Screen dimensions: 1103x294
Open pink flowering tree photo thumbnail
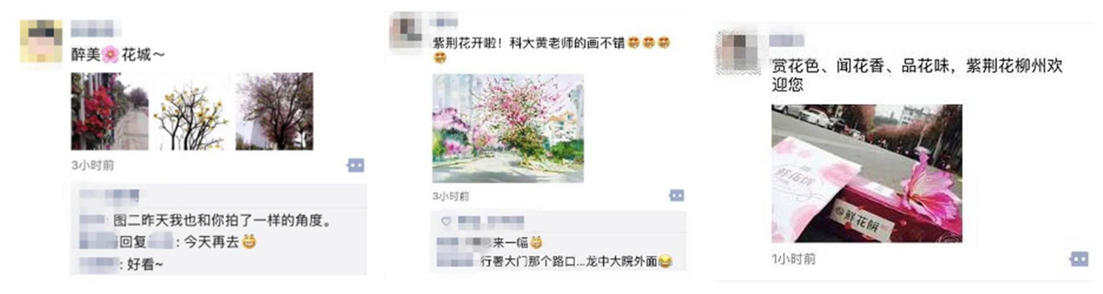(x=274, y=111)
